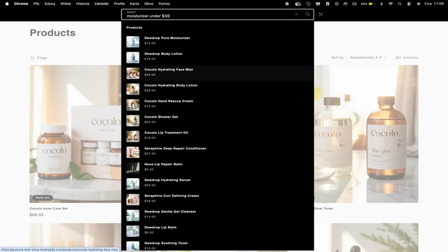This screenshot has height=252, width=448.
Task: Open Cocolo Hydrating Body Lotion result
Action: 217,89
